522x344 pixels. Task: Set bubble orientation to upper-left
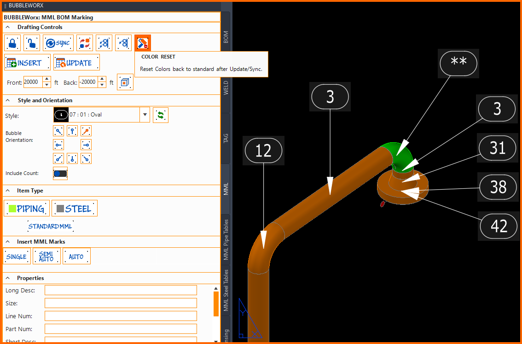click(x=58, y=131)
